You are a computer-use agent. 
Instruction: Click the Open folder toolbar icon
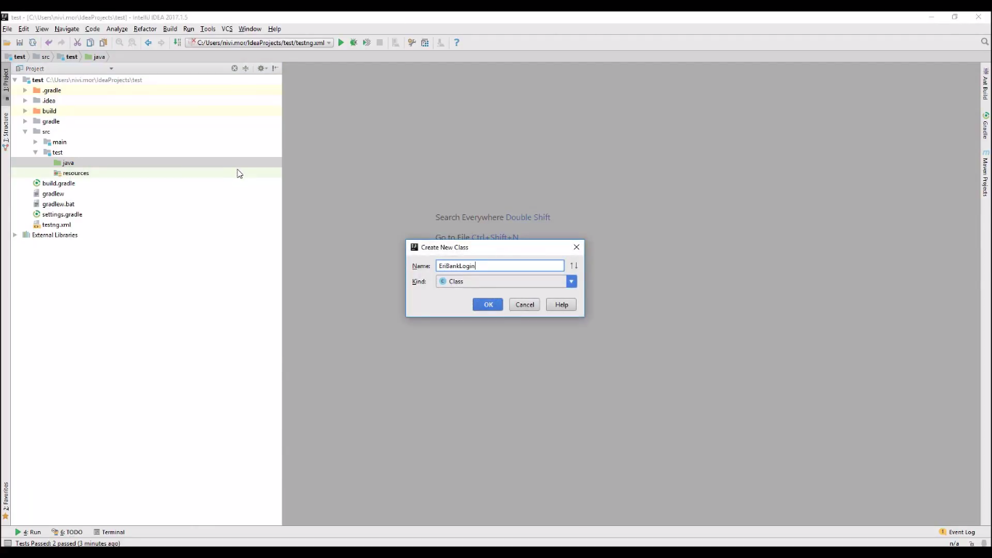click(7, 43)
